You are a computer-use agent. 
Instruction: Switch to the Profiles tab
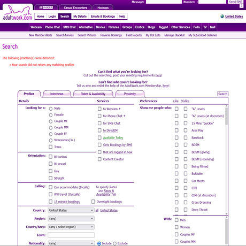pos(29,94)
